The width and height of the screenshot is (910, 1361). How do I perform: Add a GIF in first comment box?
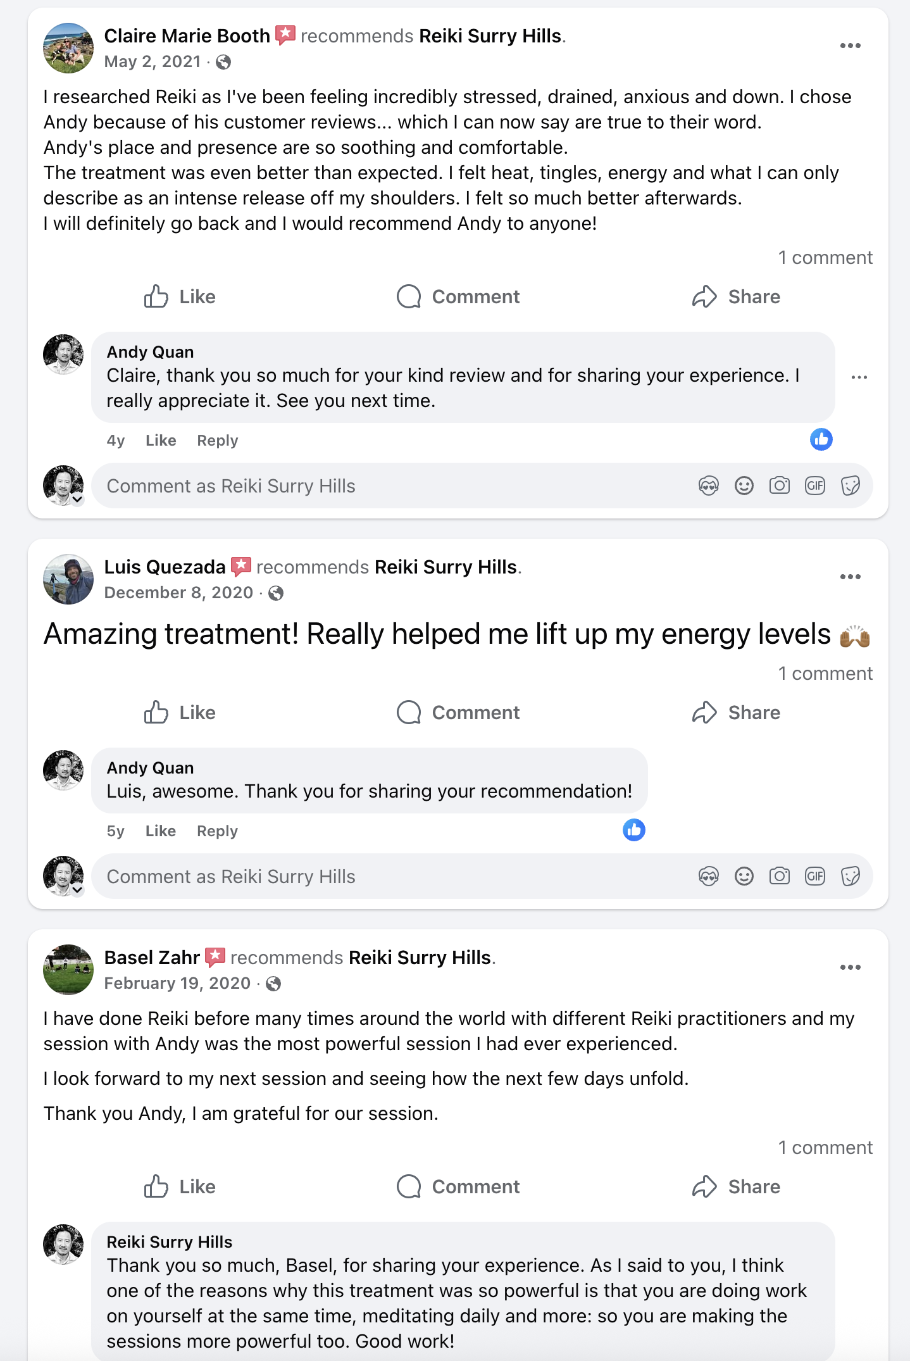[x=814, y=486]
